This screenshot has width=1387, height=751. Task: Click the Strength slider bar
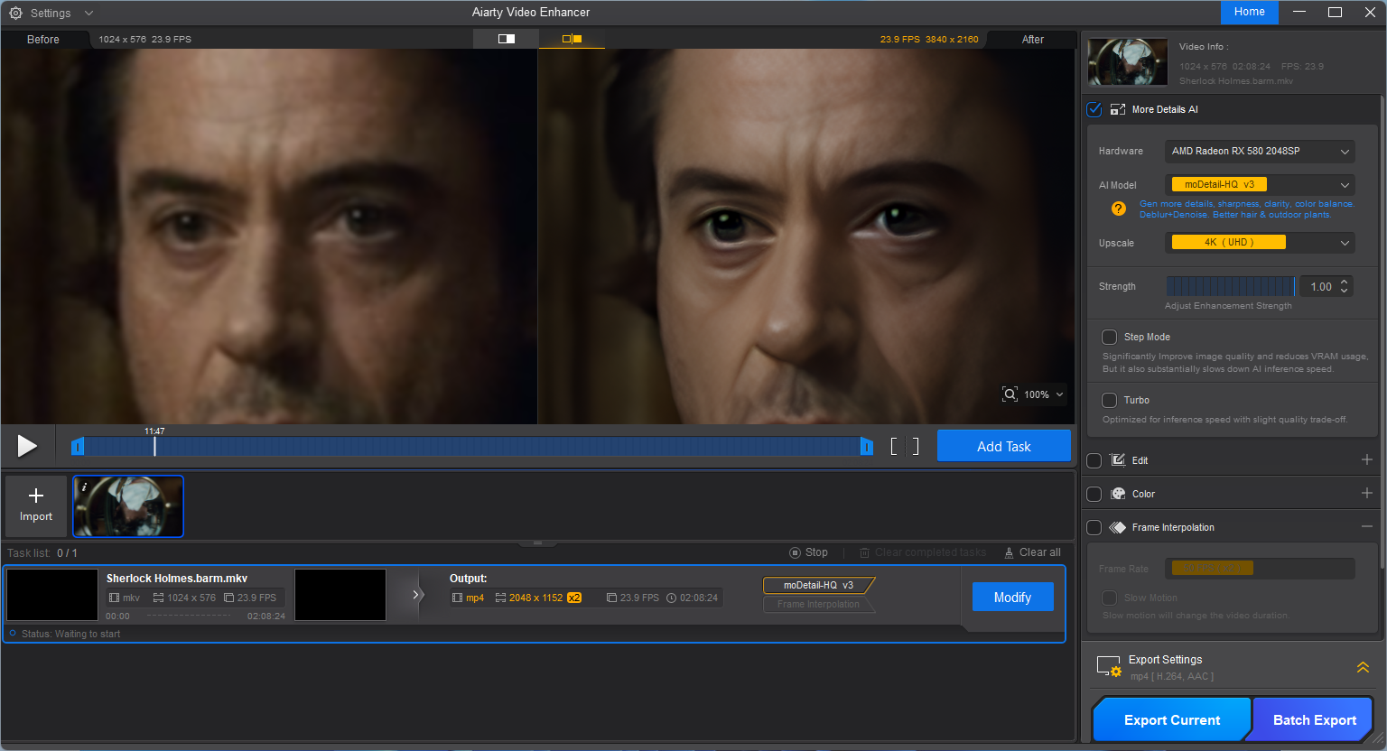[1230, 286]
